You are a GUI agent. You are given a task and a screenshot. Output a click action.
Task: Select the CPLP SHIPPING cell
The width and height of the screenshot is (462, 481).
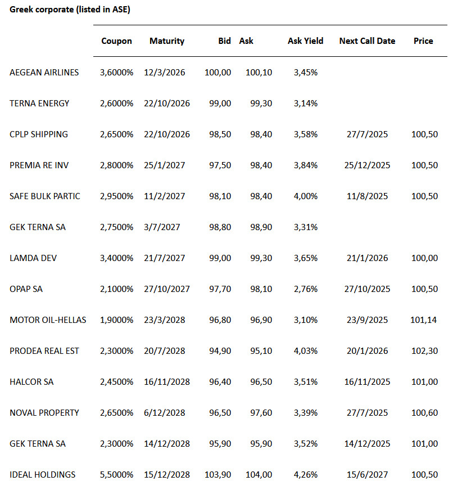(x=39, y=134)
